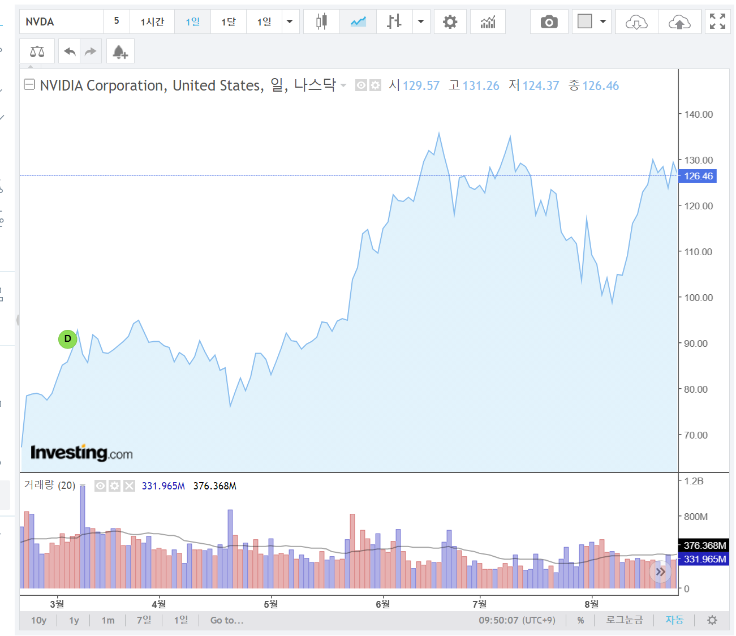Click the high price value 131.26
Screen dimensions: 736x636
[x=481, y=86]
